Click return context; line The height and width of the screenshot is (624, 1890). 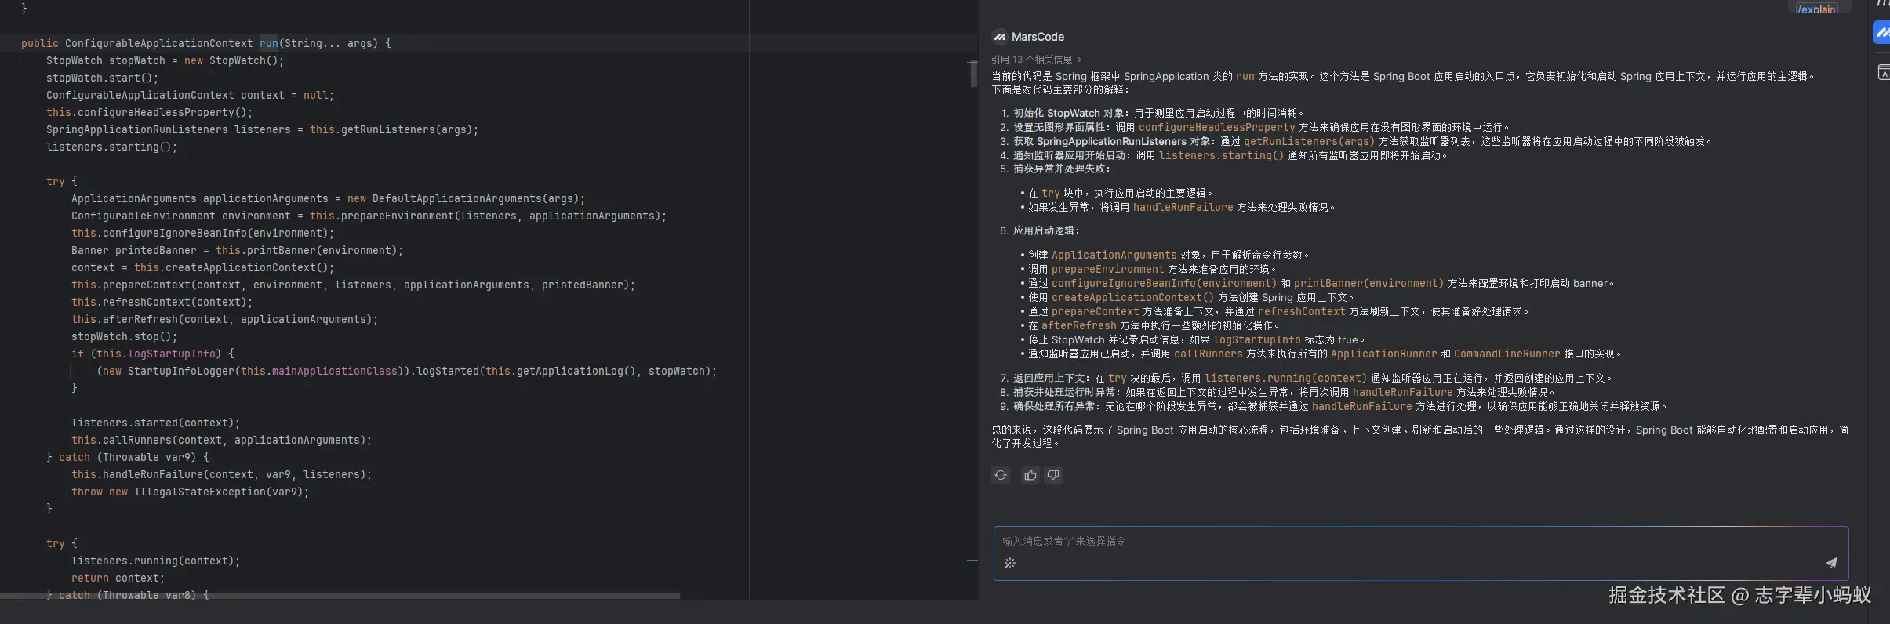(x=118, y=579)
